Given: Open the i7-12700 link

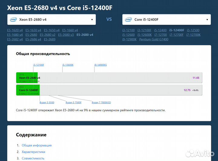Looking at the screenshot, I should point(160,35).
